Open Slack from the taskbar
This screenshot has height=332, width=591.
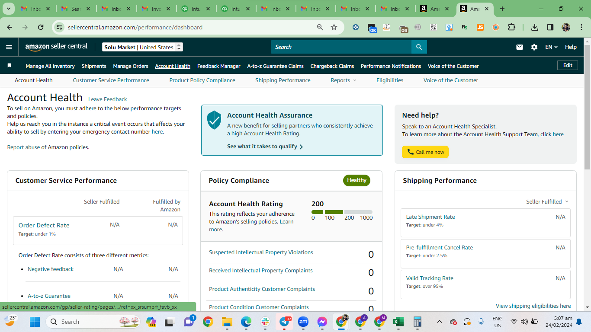265,322
